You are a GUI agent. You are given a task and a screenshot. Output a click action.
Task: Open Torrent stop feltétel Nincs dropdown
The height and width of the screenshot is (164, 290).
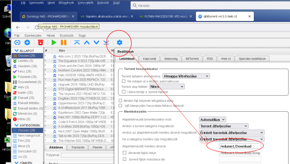[x=167, y=87]
